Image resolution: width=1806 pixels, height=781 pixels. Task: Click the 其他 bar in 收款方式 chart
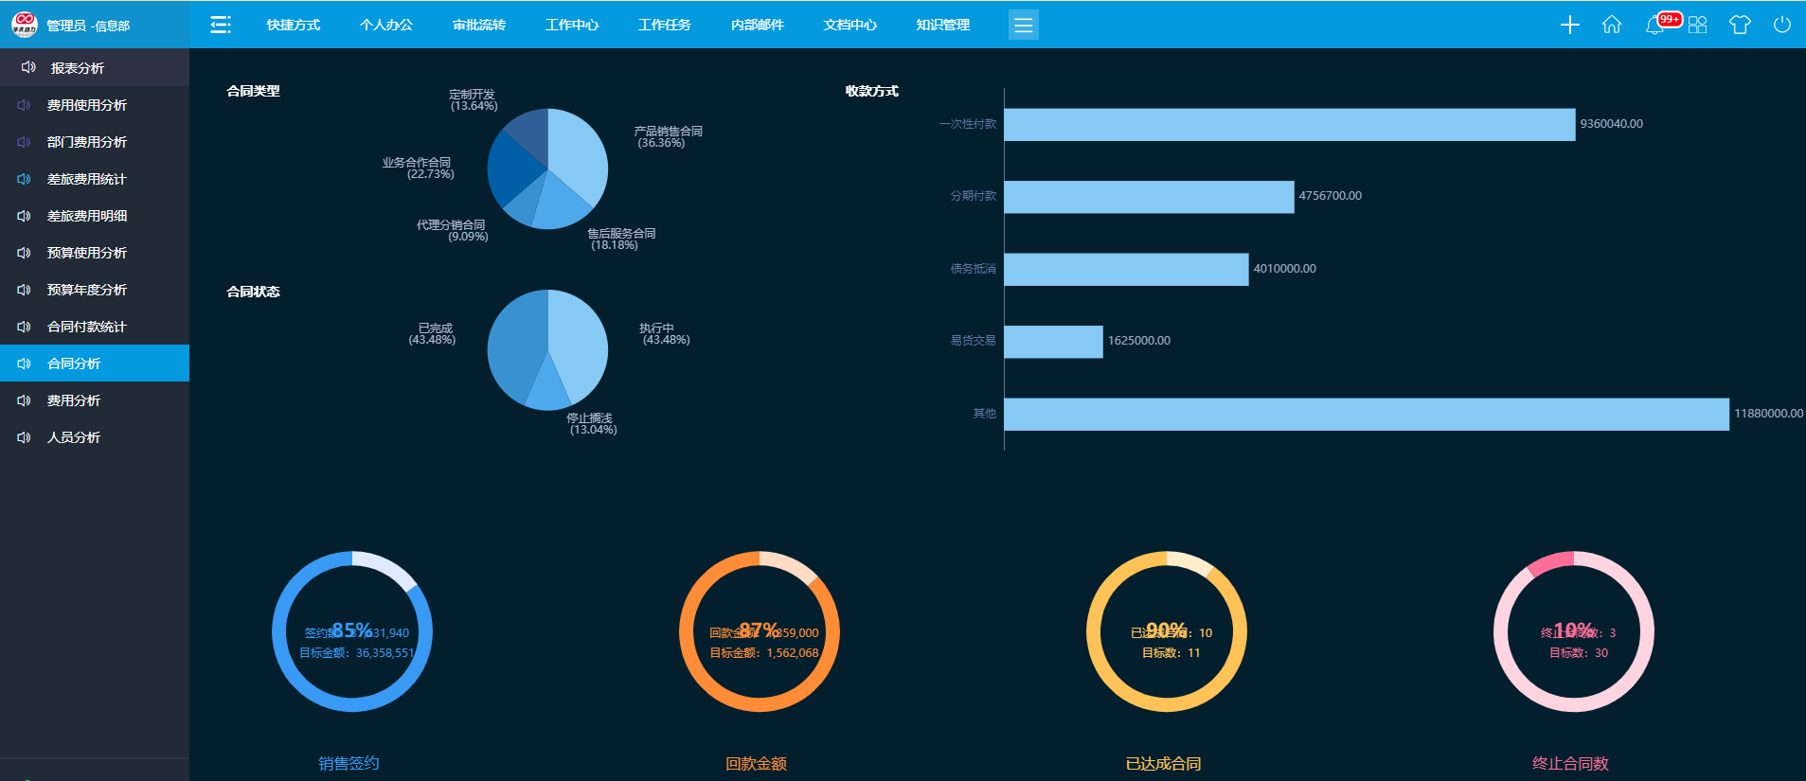(1366, 415)
